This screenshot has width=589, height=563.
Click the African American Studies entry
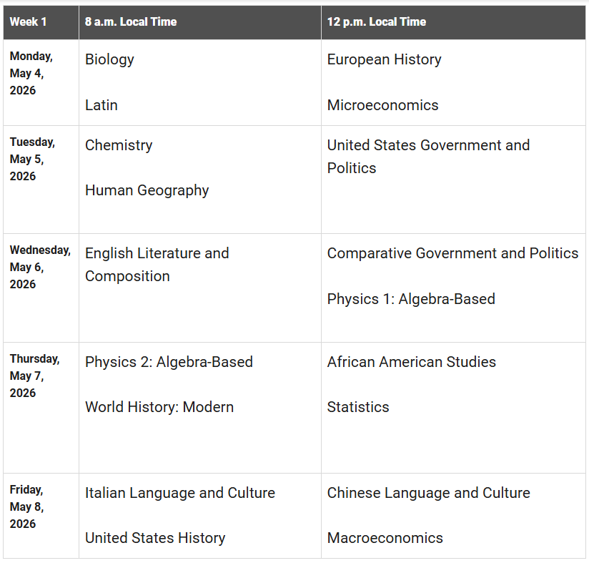click(x=411, y=362)
